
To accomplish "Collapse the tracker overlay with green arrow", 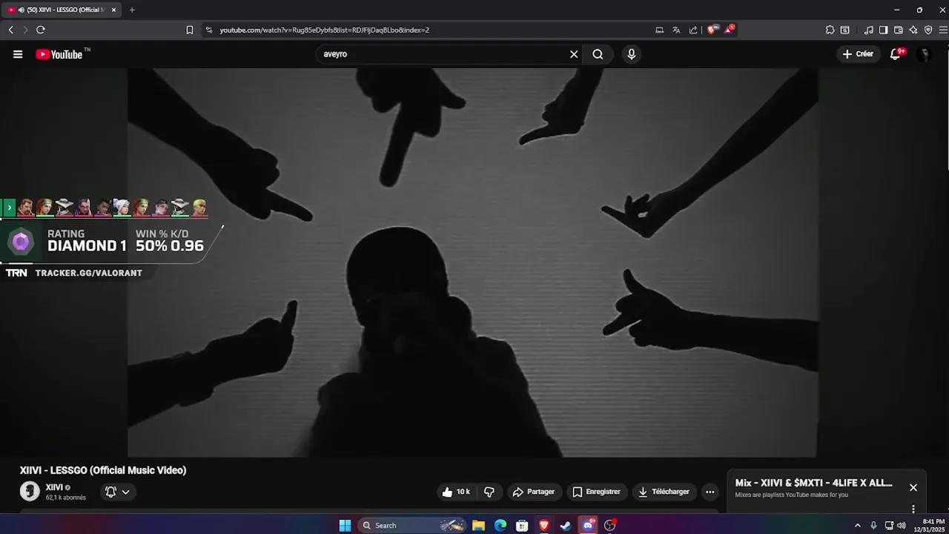I will [x=9, y=208].
